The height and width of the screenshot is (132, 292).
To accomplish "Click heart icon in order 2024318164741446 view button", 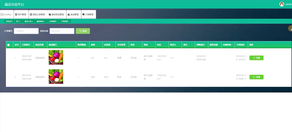I will 254,58.
